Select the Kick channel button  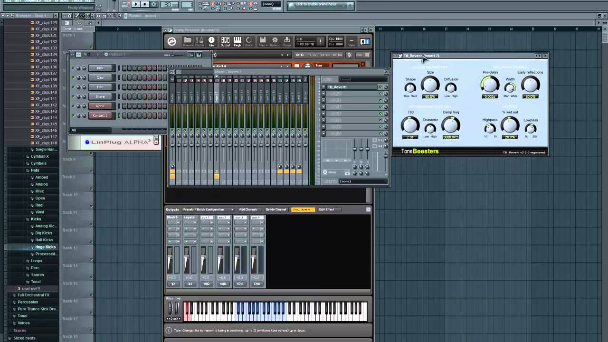(100, 68)
